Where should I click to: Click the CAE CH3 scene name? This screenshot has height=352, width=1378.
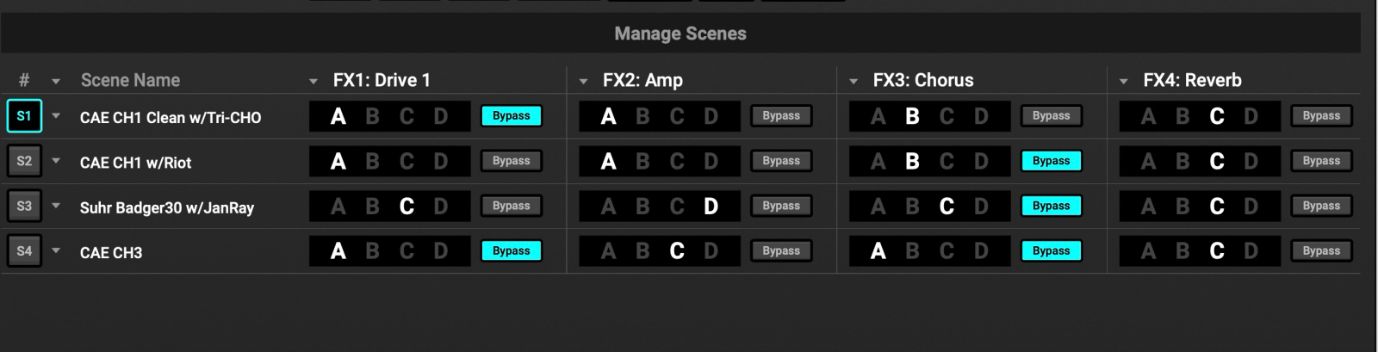(111, 253)
